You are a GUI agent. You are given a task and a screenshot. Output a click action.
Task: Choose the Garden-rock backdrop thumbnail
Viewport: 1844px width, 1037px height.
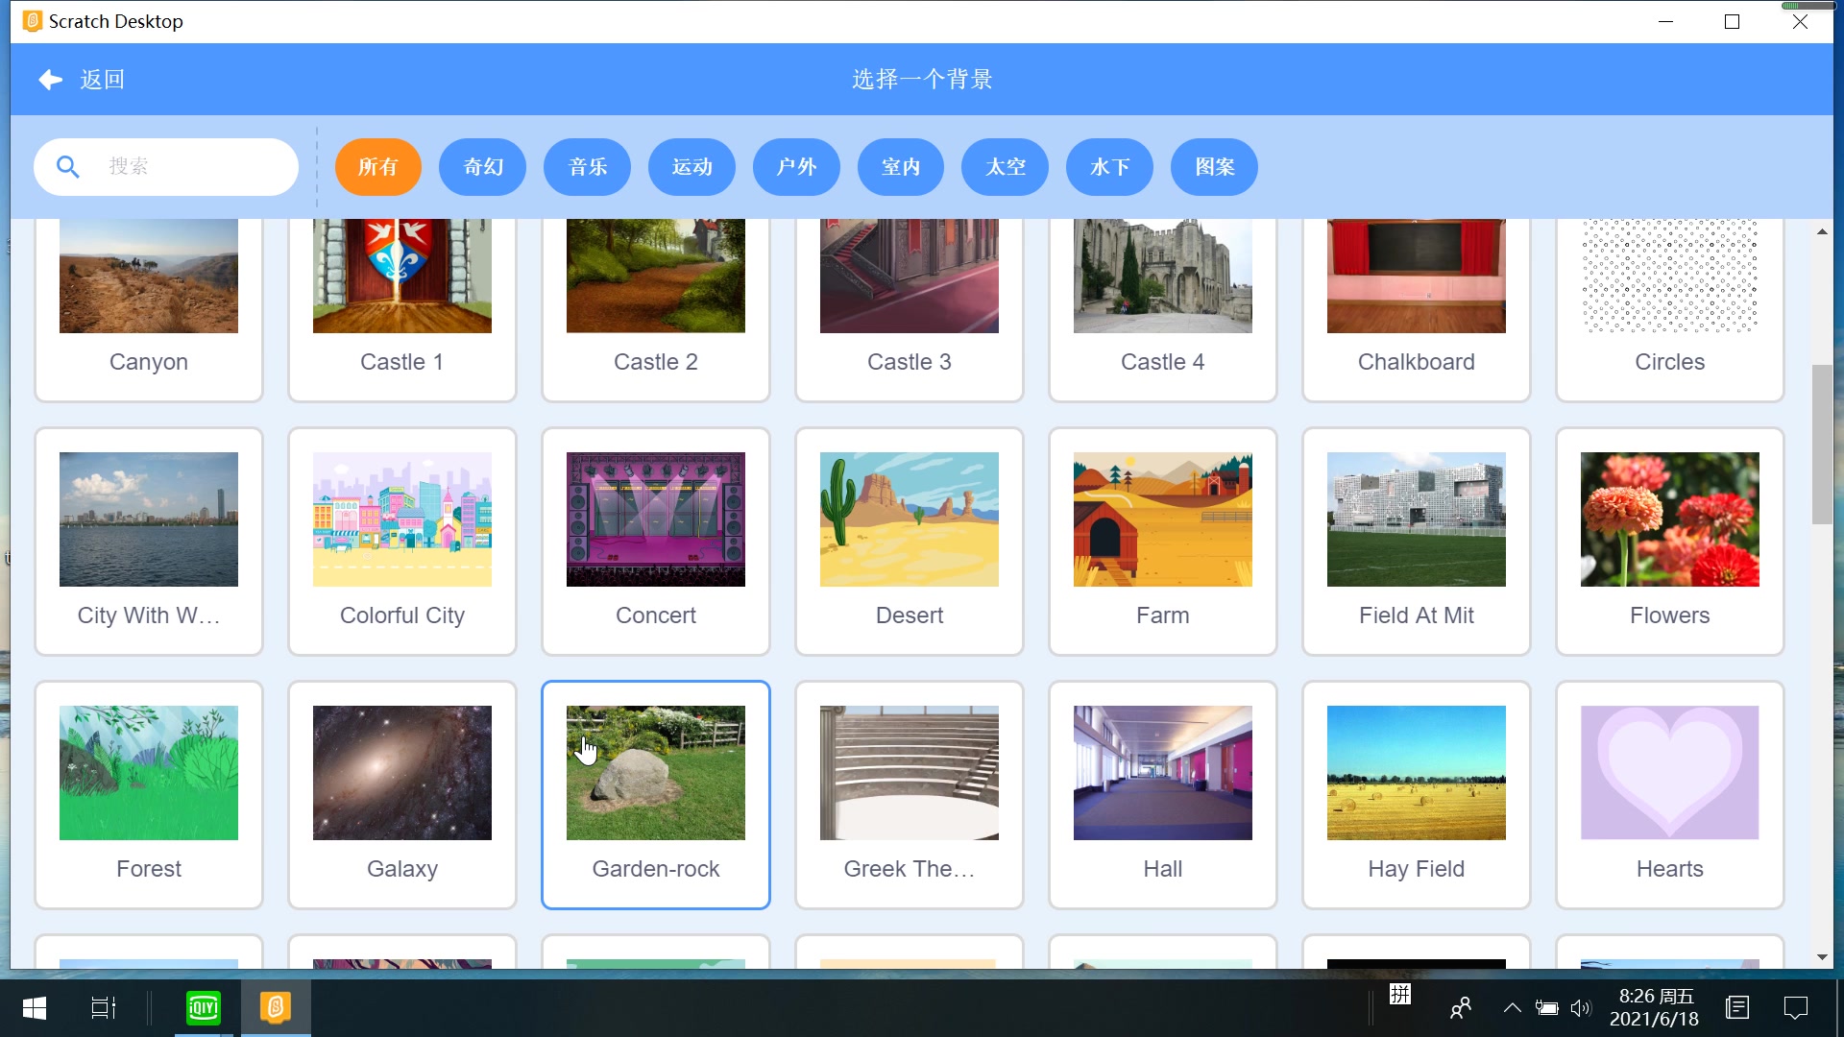click(x=656, y=773)
